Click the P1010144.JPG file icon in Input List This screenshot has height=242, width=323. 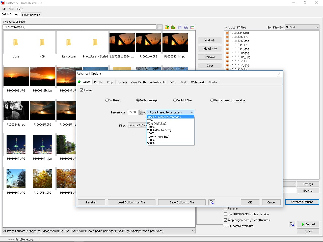click(x=227, y=45)
